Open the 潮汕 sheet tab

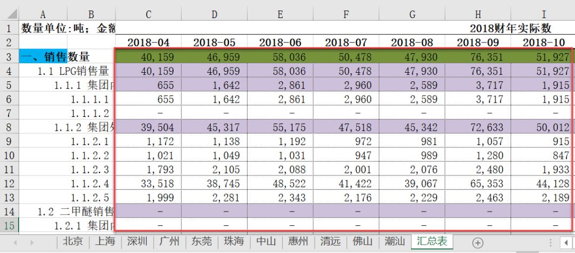pyautogui.click(x=395, y=241)
